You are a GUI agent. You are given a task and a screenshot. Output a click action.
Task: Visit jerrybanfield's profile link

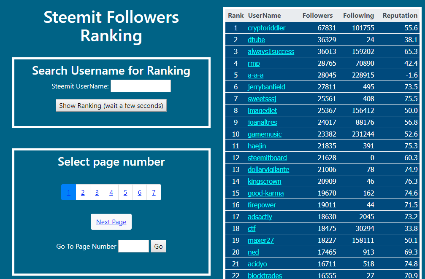point(266,87)
